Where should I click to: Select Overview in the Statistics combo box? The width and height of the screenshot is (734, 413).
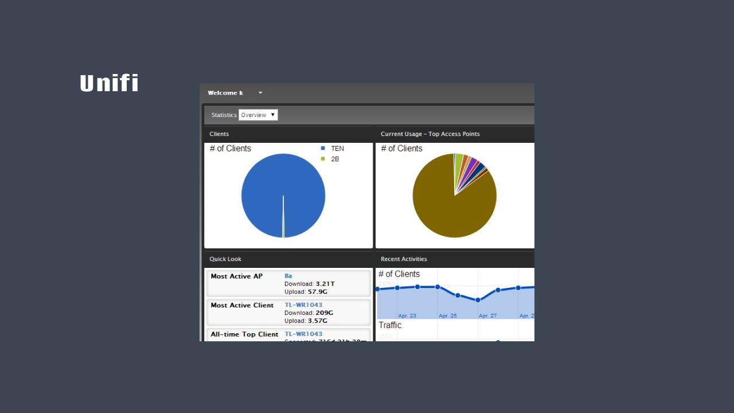coord(258,115)
